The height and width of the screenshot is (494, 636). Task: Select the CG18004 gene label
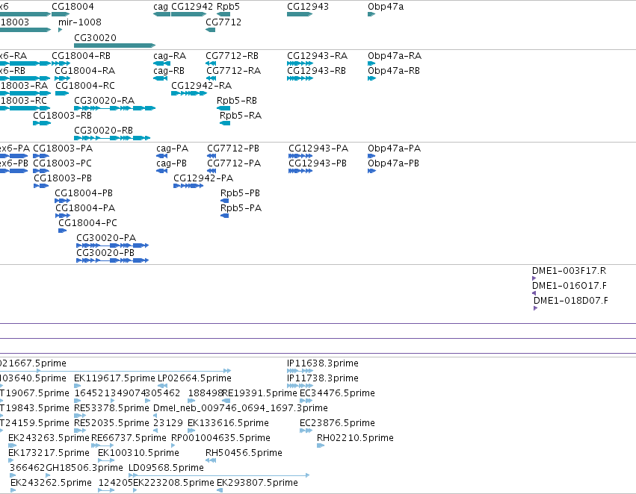(72, 7)
